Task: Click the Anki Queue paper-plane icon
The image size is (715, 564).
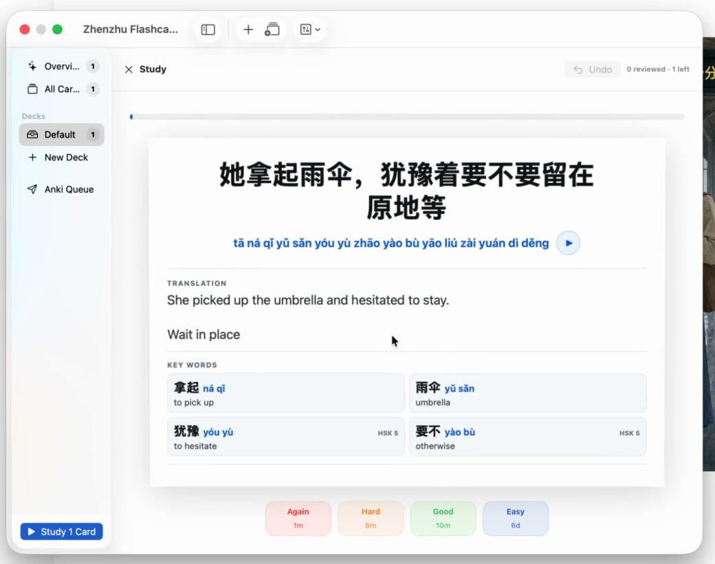Action: coord(32,189)
